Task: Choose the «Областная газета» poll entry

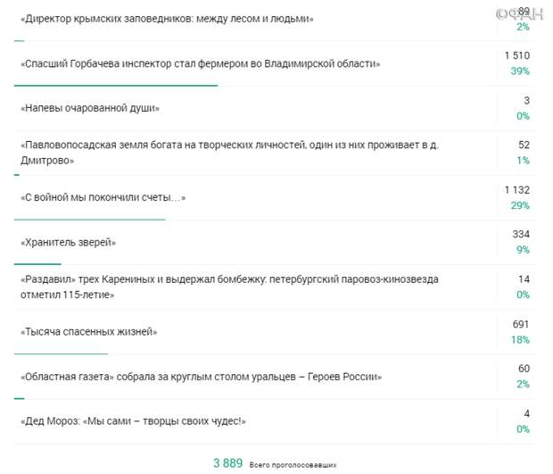Action: (201, 377)
